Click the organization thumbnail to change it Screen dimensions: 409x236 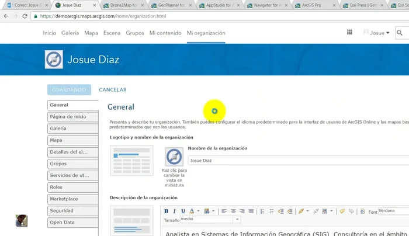click(174, 157)
